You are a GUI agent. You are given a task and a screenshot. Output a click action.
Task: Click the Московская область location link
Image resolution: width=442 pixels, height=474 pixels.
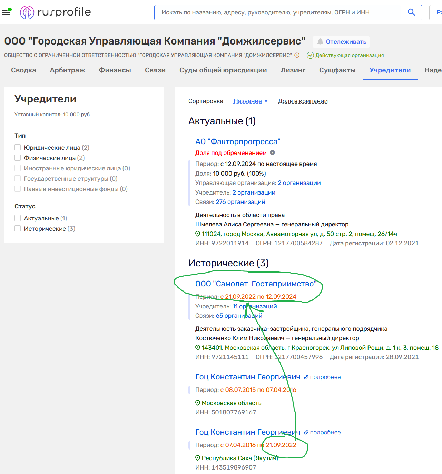232,403
